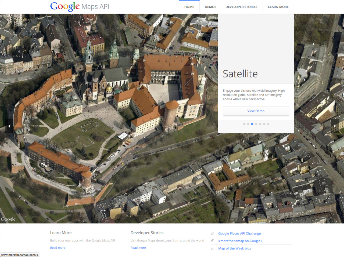The height and width of the screenshot is (257, 344).
Task: Select the fifth carousel dot
Action: 260,124
